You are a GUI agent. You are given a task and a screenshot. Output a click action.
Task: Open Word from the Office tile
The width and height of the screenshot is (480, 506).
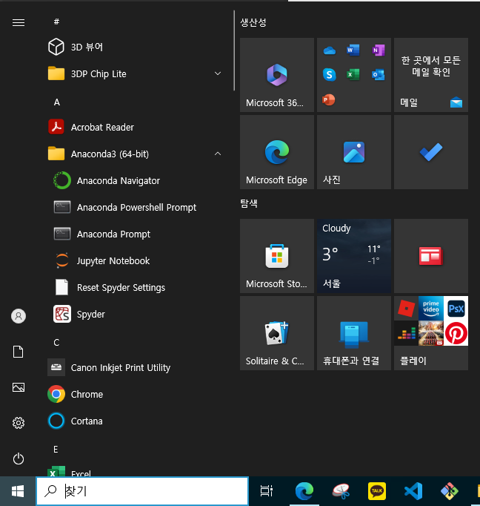click(x=353, y=50)
